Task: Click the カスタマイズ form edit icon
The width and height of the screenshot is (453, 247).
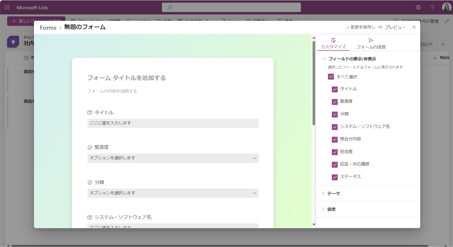Action: (x=333, y=40)
